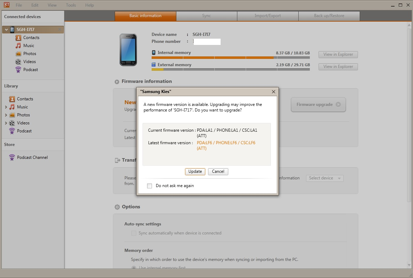Expand the Library Videos node

[6, 123]
